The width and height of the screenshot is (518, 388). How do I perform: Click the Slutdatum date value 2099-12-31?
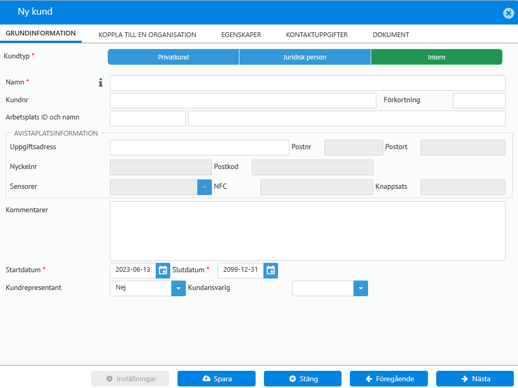click(x=241, y=271)
